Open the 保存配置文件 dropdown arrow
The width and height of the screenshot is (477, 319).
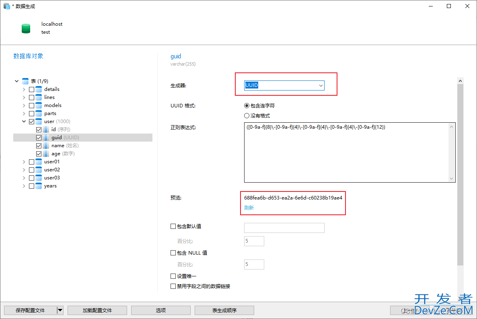click(x=60, y=310)
